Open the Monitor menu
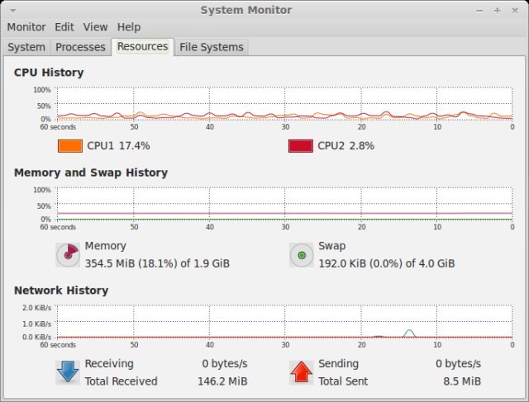Image resolution: width=529 pixels, height=402 pixels. tap(26, 27)
